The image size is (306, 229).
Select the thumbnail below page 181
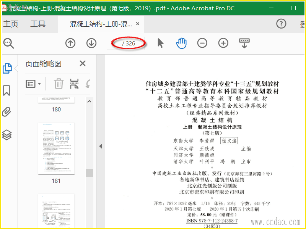(x=56, y=211)
